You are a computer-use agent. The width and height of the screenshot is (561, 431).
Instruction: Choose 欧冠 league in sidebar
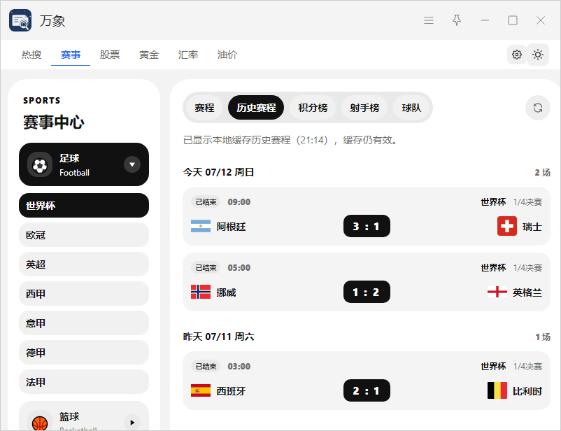pos(84,235)
